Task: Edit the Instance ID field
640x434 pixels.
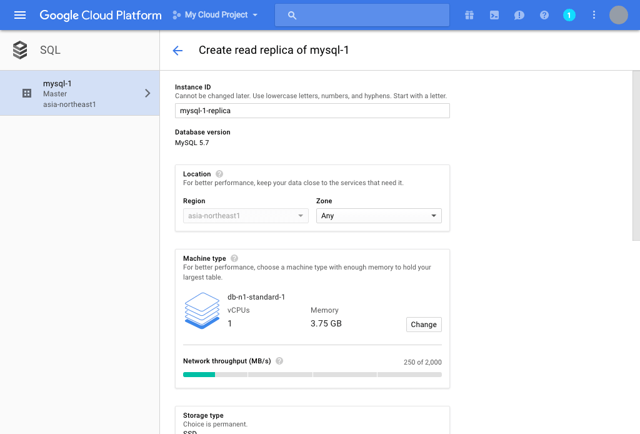Action: (x=312, y=111)
